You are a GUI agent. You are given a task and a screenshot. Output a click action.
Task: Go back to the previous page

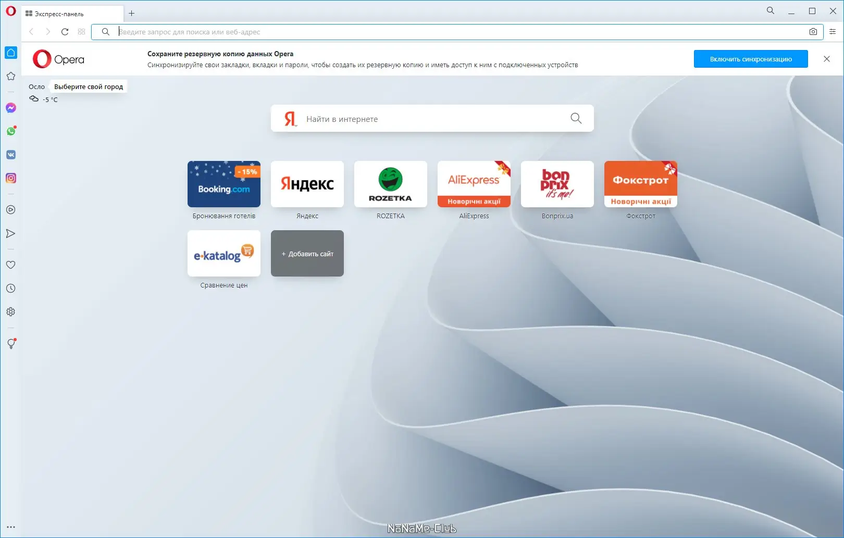coord(31,32)
